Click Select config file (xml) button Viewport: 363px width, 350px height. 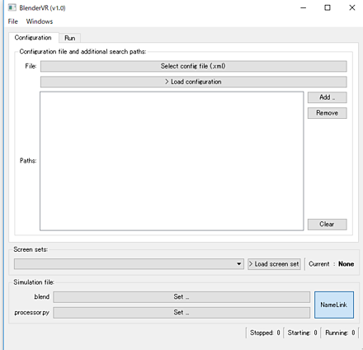(x=194, y=66)
